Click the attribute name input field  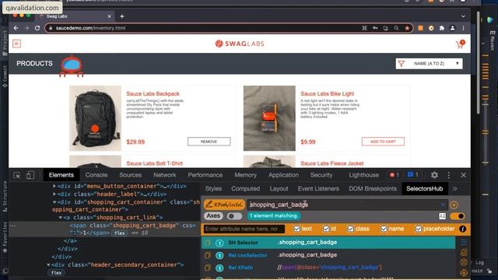(x=244, y=229)
